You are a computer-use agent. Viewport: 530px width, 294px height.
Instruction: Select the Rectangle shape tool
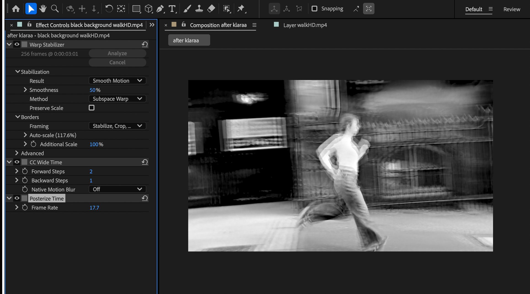click(x=136, y=9)
